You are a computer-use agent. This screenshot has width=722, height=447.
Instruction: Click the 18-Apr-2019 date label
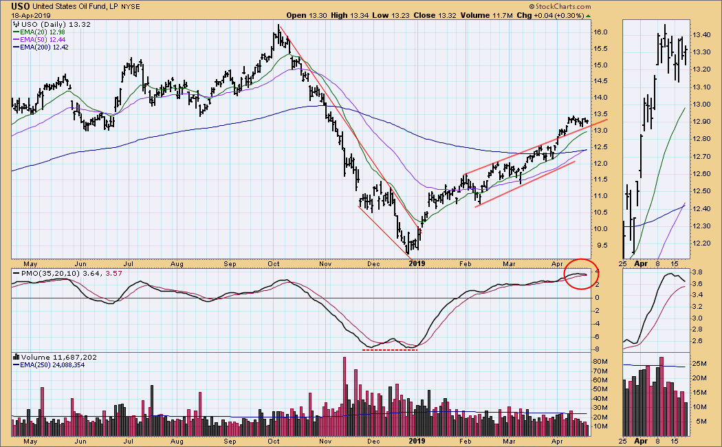[31, 16]
